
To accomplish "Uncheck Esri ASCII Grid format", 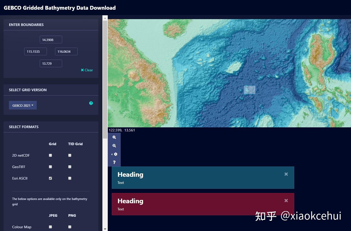I will coord(50,178).
